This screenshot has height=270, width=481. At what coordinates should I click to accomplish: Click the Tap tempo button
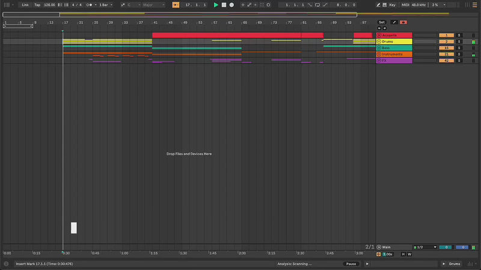37,5
